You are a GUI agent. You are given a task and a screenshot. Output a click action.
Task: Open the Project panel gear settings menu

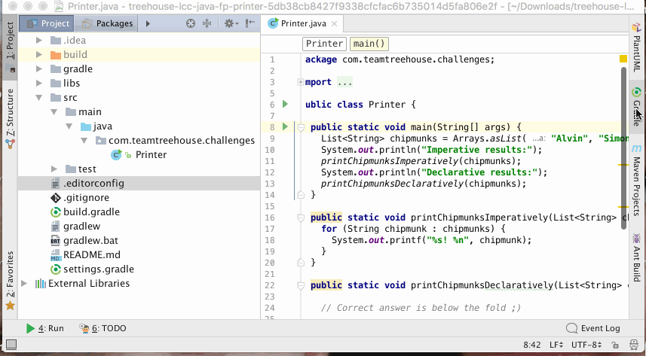230,23
